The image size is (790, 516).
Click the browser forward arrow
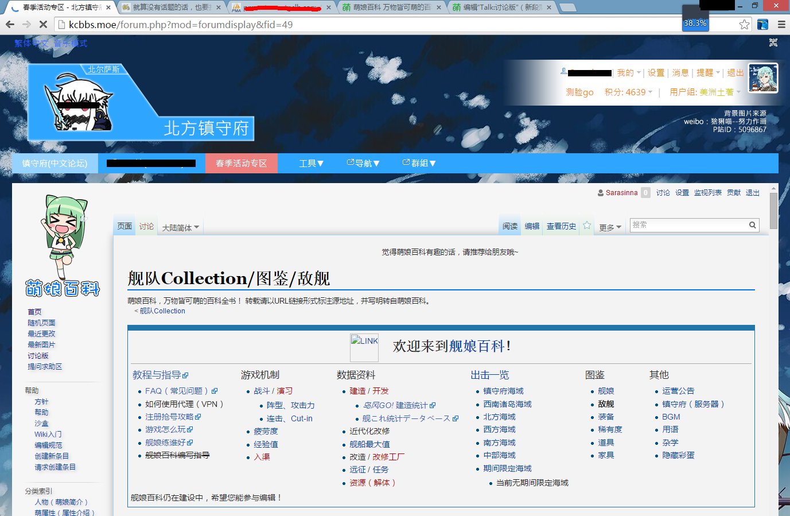[26, 24]
